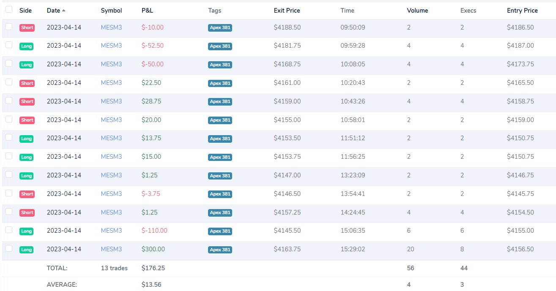The height and width of the screenshot is (291, 556).
Task: Click the Apex 381 tag on the $-110.00 trade
Action: coord(220,231)
